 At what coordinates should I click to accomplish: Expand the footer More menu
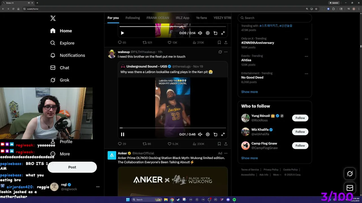(277, 175)
